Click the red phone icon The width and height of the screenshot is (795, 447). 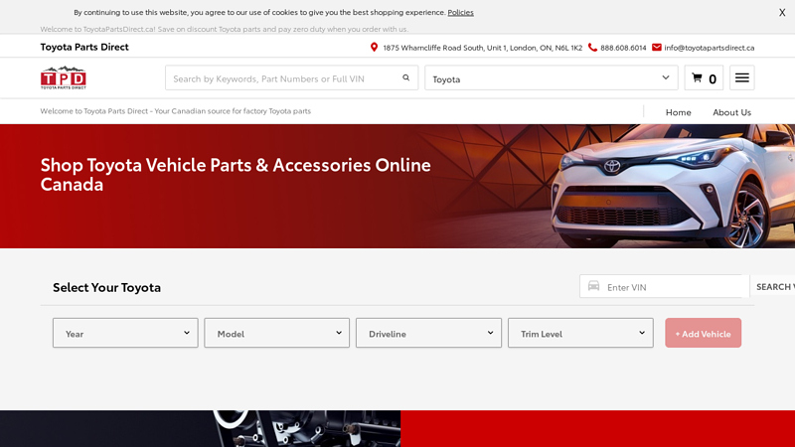[x=592, y=47]
